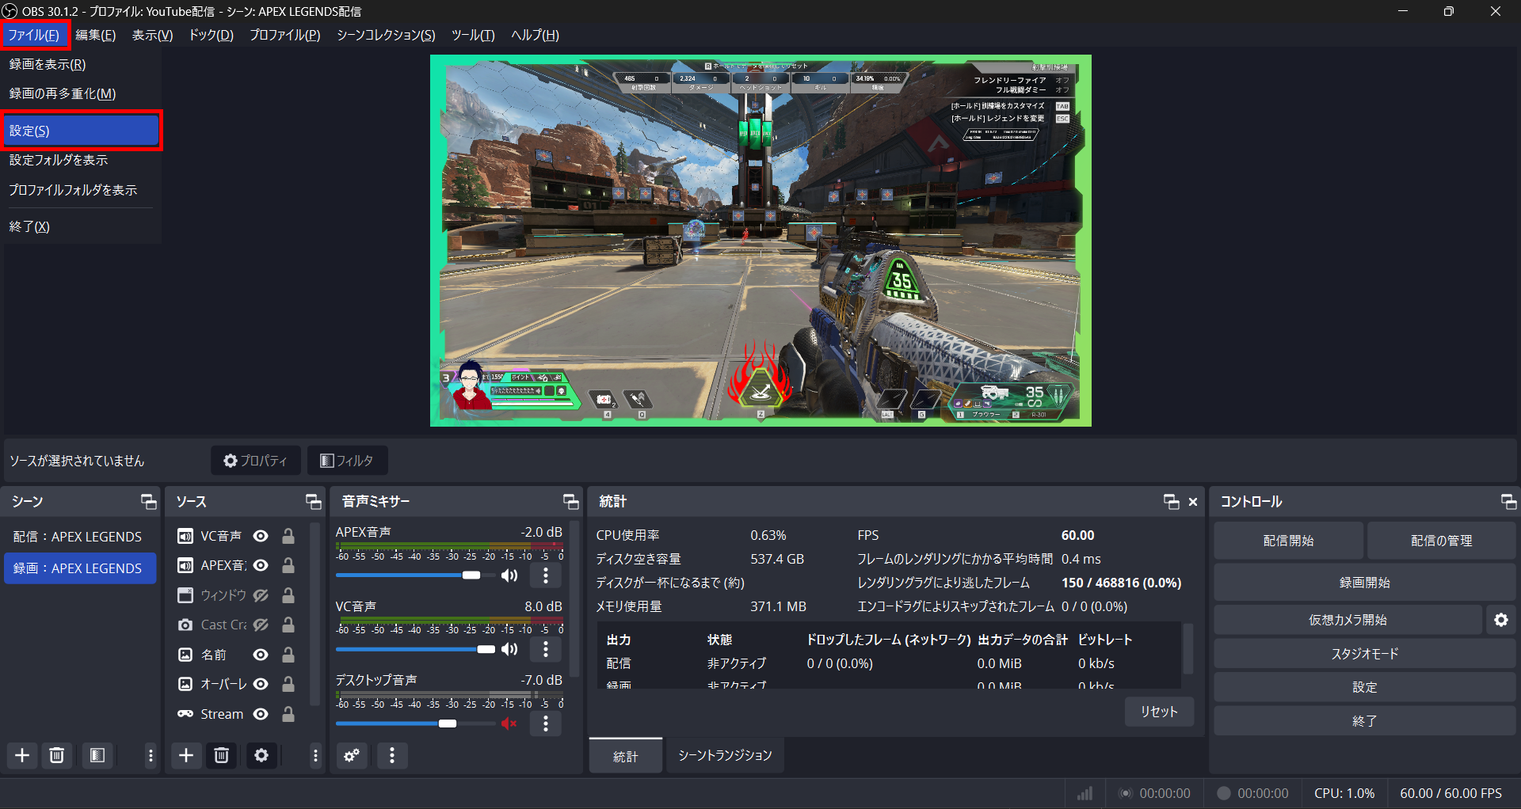Screen dimensions: 1521x809
Task: Open デスクトップ音声 mixer options menu
Action: (546, 724)
